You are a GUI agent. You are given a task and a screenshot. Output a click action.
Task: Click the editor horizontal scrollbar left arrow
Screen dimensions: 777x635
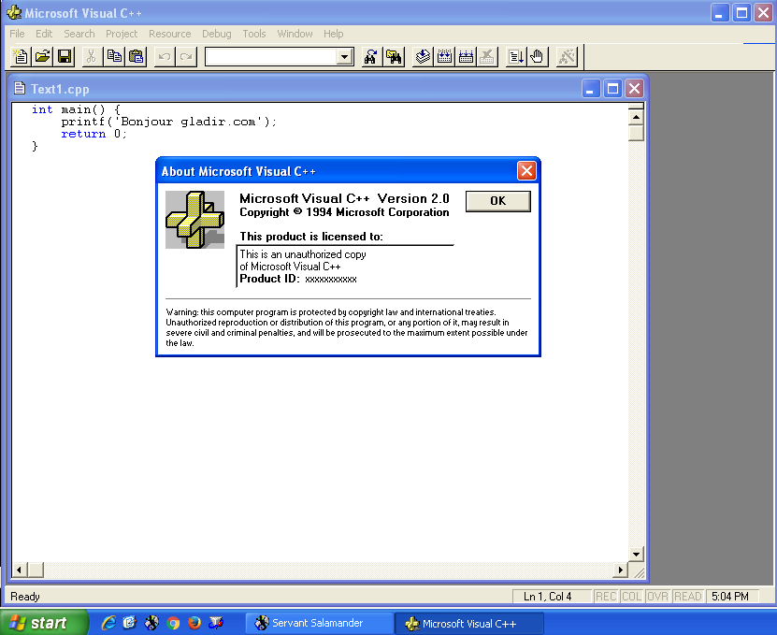point(19,570)
